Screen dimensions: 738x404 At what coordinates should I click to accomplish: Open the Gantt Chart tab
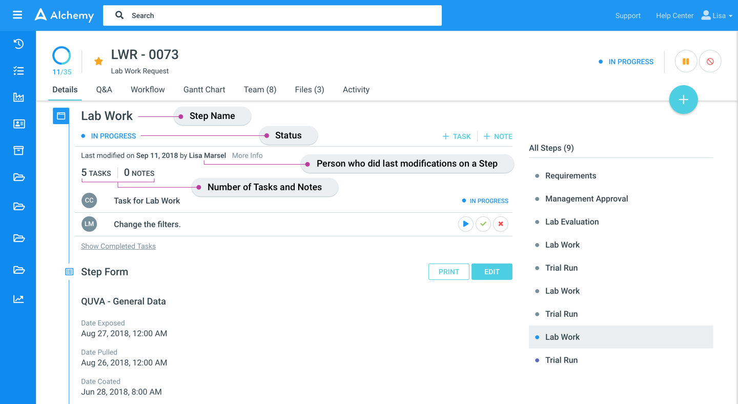click(x=204, y=90)
